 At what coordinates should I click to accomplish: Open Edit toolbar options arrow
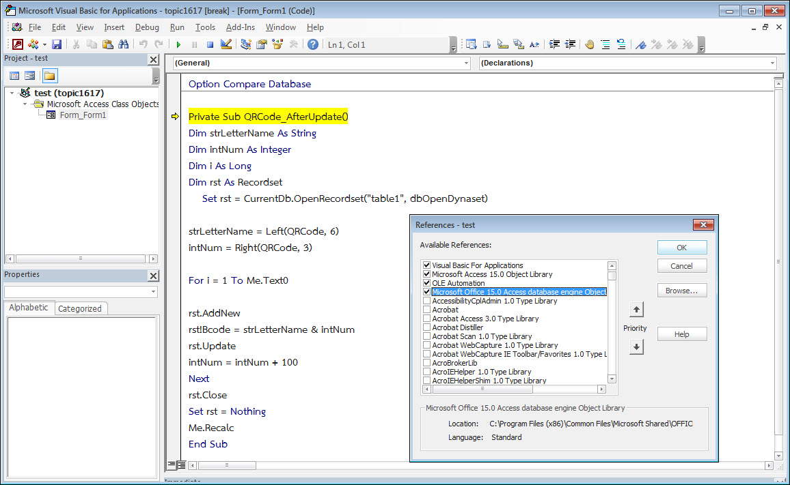tap(701, 45)
